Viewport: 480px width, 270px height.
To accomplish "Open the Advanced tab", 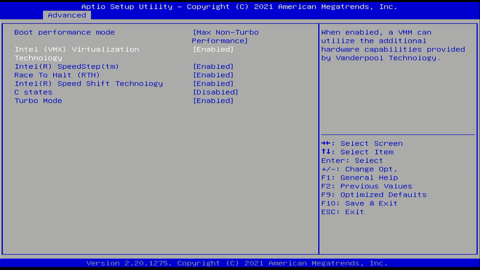I will pos(67,15).
